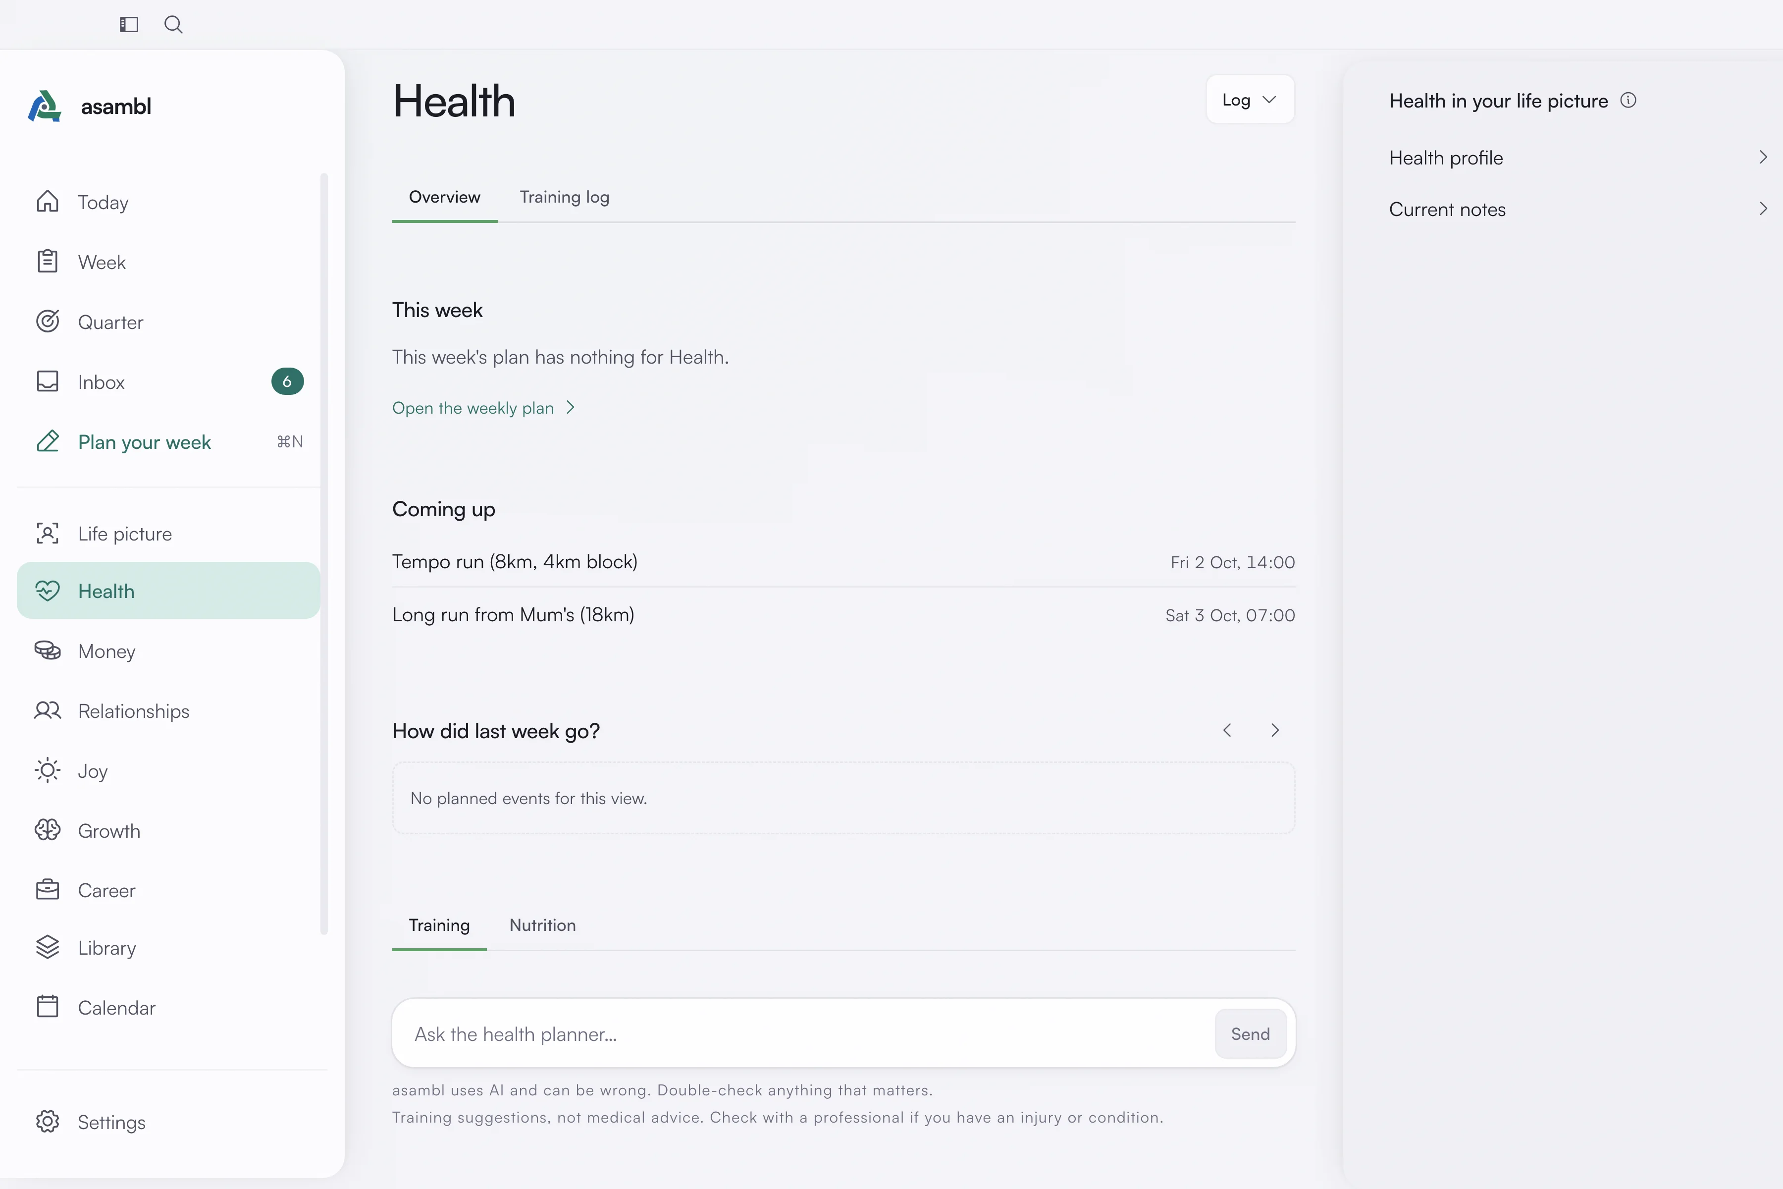This screenshot has width=1783, height=1189.
Task: Open Long run from Mum's (18km) event
Action: (844, 615)
